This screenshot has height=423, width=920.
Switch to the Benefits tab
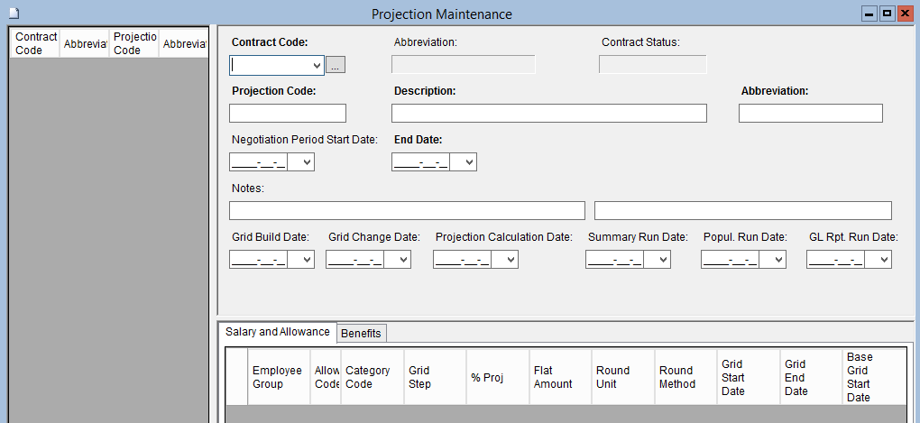coord(361,333)
